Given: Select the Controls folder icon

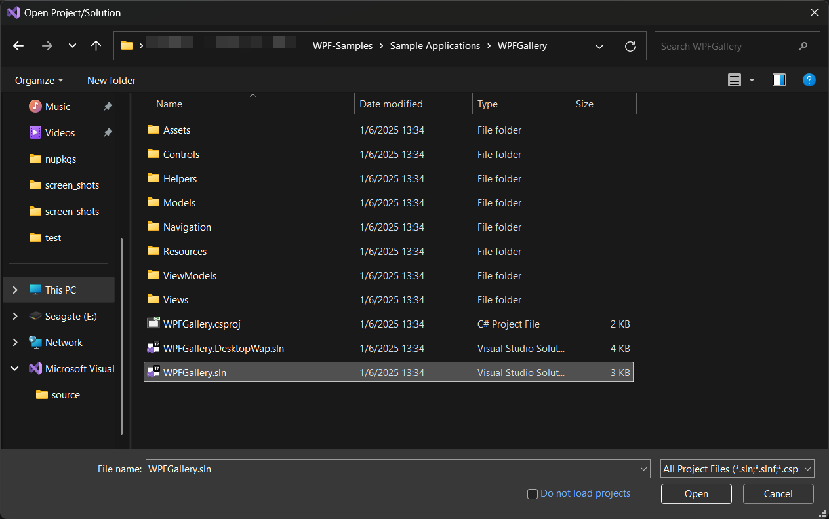Looking at the screenshot, I should [153, 154].
